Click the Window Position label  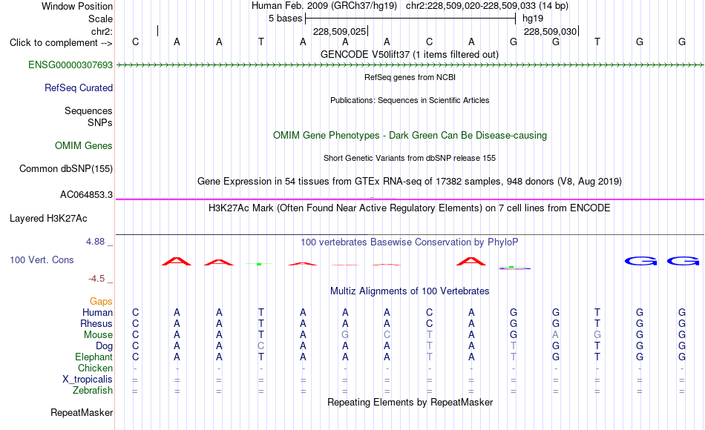tap(77, 6)
